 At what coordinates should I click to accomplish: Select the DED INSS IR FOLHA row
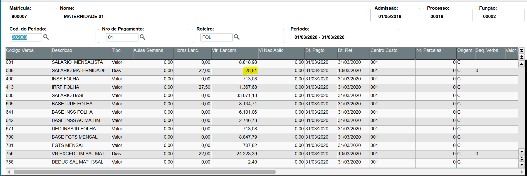coord(262,129)
